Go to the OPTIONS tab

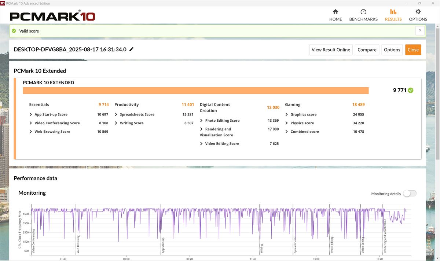pos(418,15)
